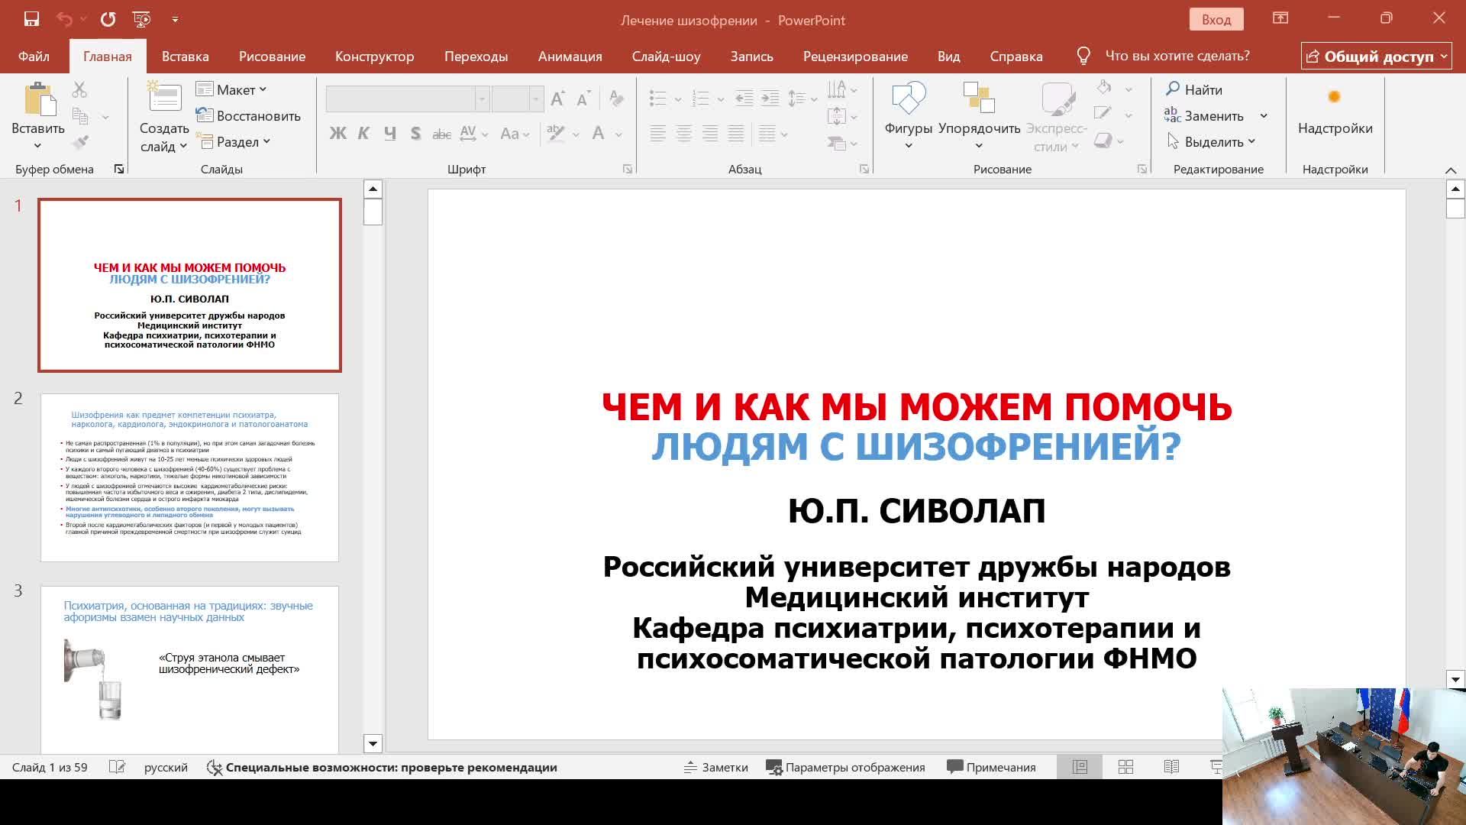
Task: Click the Вход sign-in button
Action: (x=1216, y=18)
